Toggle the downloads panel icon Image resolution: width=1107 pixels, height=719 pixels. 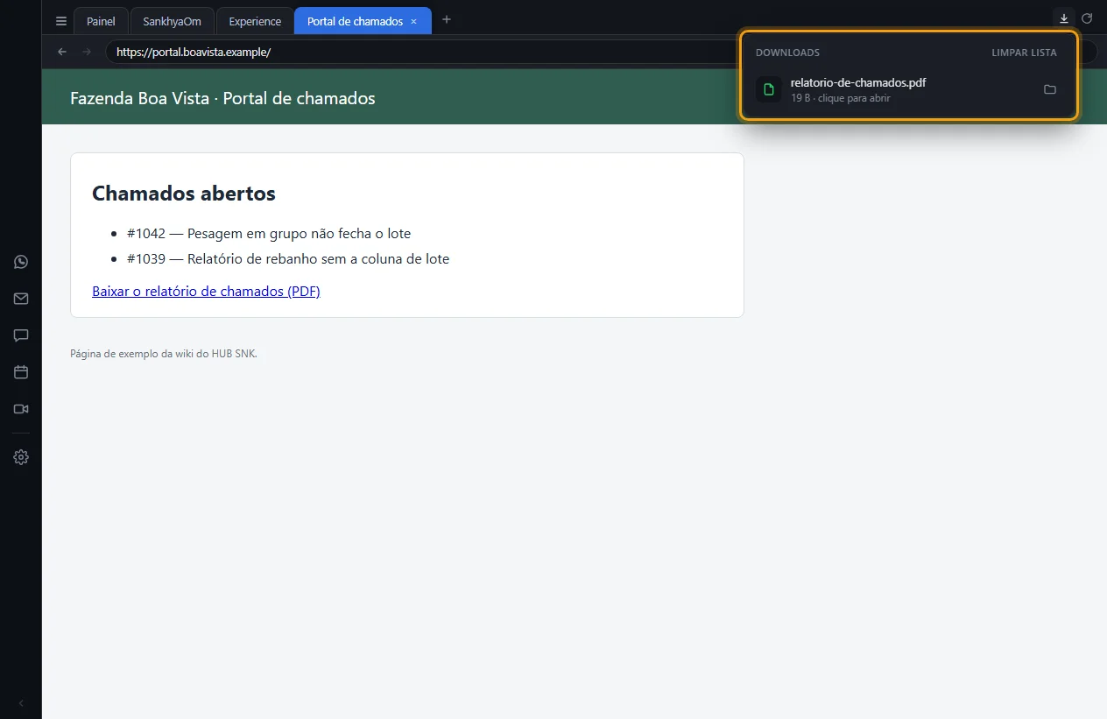click(x=1064, y=18)
